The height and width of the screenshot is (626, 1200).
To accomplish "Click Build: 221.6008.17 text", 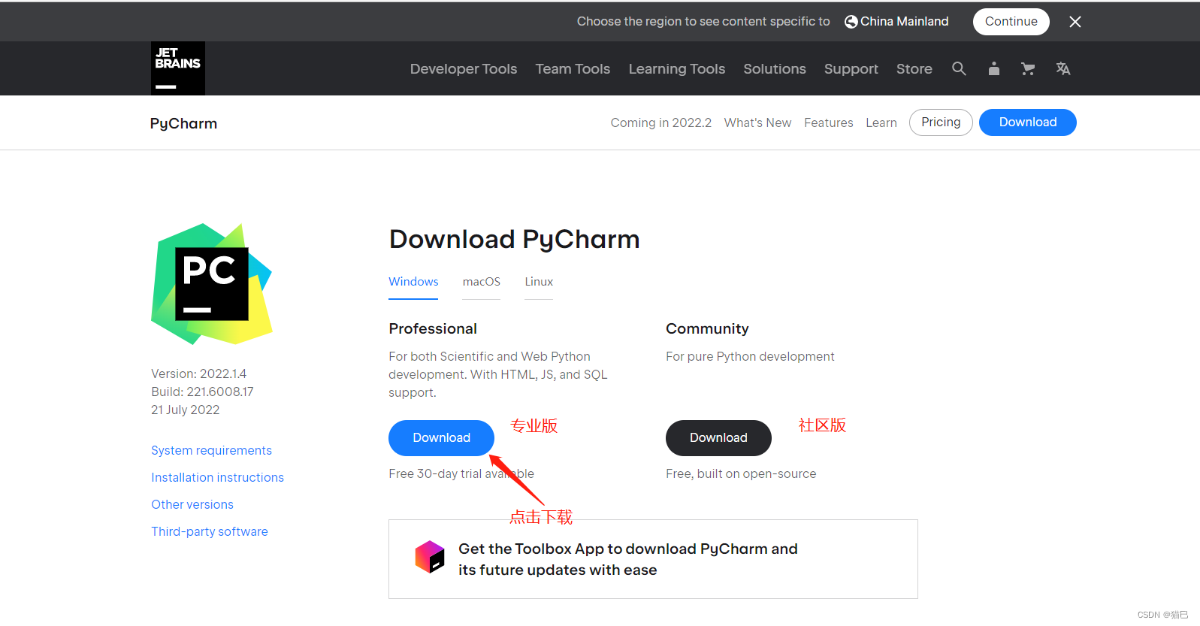I will 202,392.
